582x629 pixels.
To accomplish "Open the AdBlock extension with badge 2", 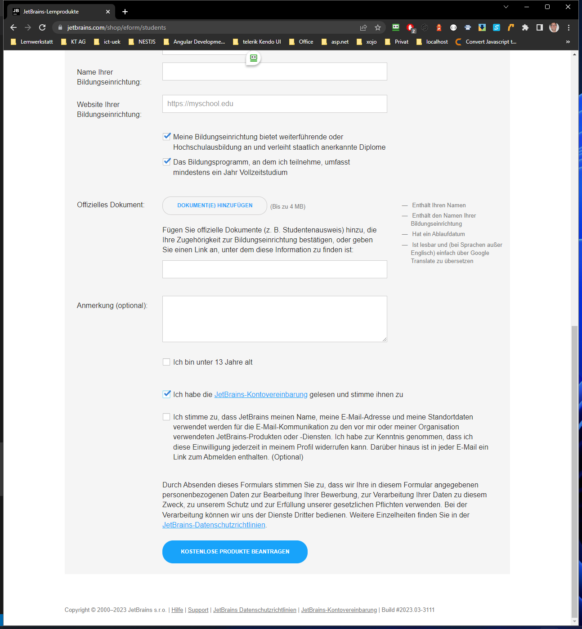I will 410,27.
